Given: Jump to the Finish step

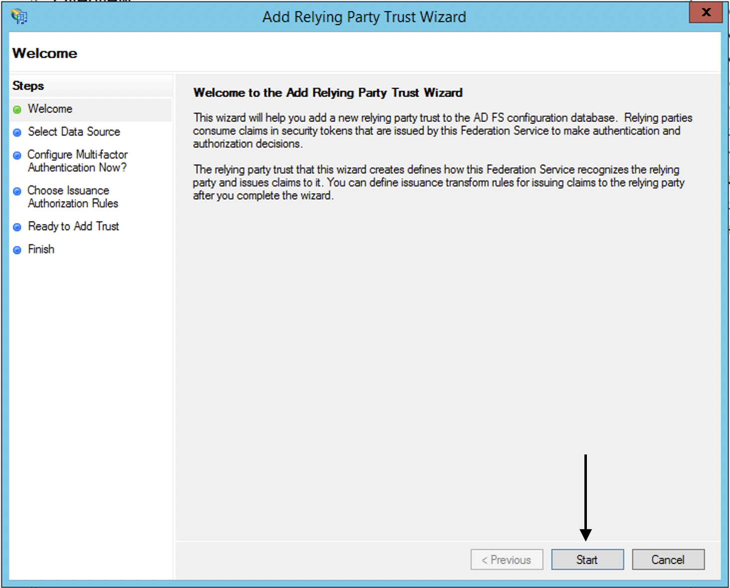Looking at the screenshot, I should coord(41,249).
